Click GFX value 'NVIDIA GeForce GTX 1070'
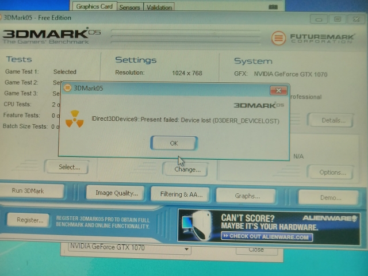Image resolution: width=368 pixels, height=276 pixels. coord(290,74)
